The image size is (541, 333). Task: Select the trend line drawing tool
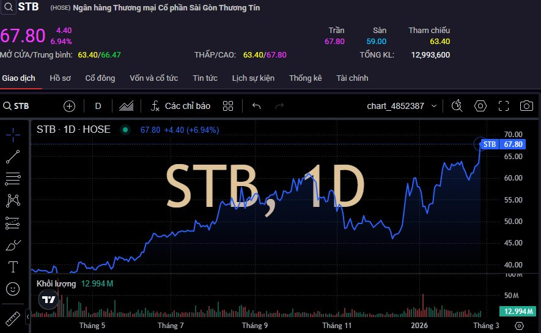[13, 156]
